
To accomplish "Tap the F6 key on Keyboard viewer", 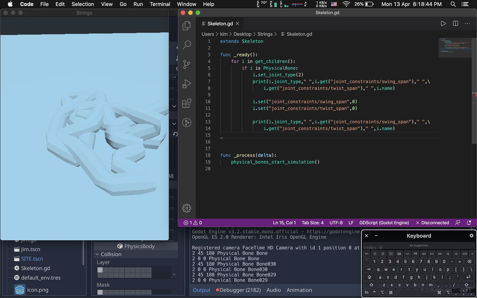I will tap(416, 254).
